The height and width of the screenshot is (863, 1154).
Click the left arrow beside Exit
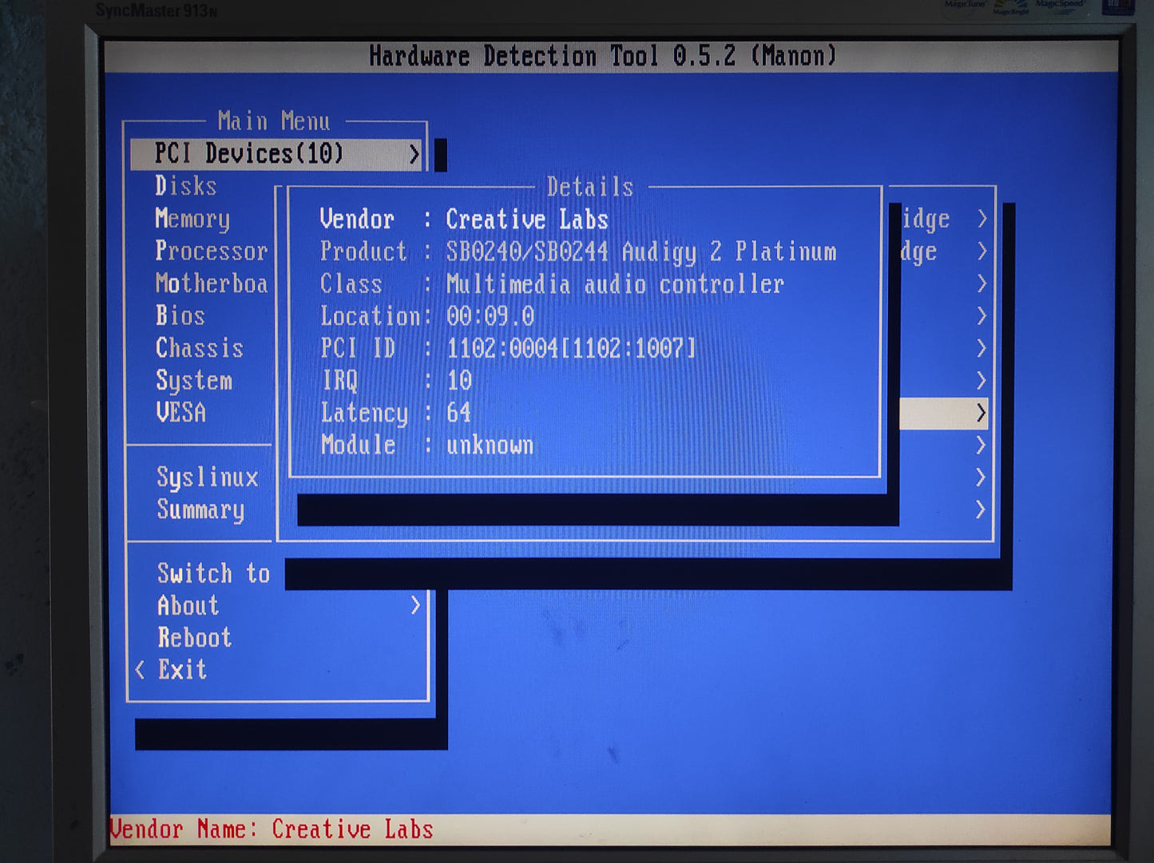point(141,670)
